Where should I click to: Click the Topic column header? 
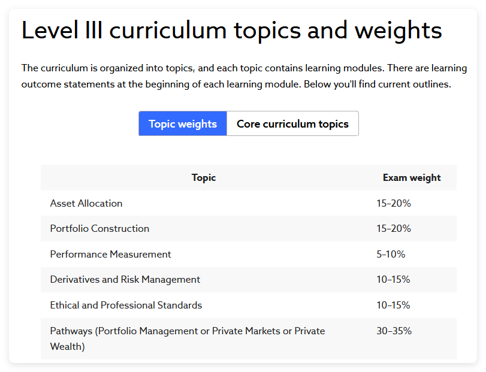204,177
